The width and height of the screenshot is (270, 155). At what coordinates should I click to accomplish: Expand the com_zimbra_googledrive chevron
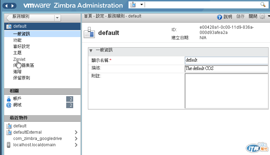point(76,139)
